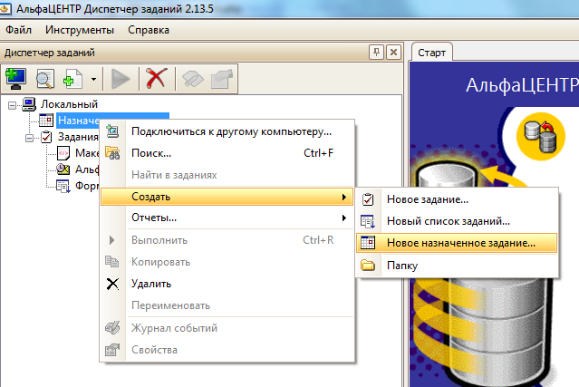Click the Создать submenu arrow

point(344,197)
